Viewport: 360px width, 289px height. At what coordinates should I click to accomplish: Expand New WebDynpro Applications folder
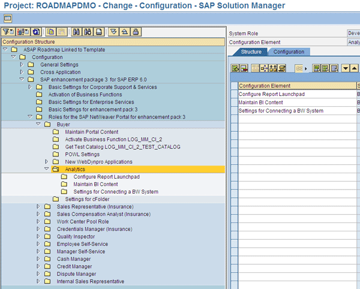click(x=46, y=161)
